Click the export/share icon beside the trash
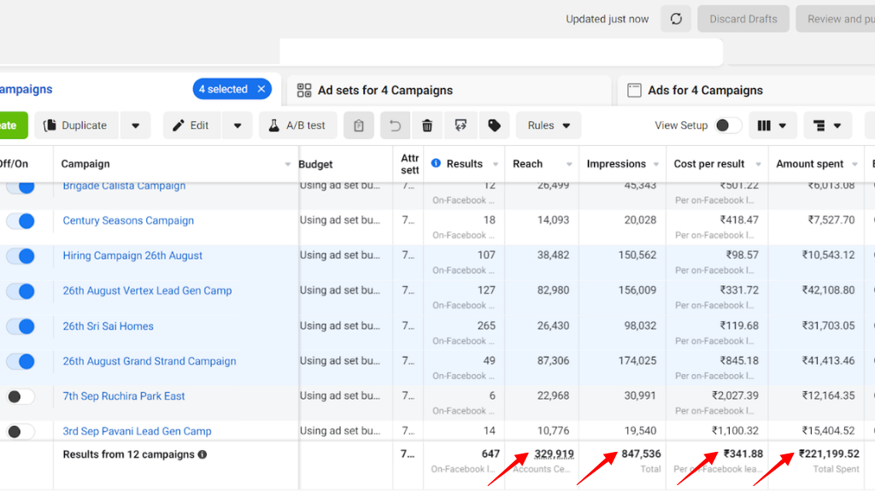Screen dimensions: 875x492 tap(461, 126)
